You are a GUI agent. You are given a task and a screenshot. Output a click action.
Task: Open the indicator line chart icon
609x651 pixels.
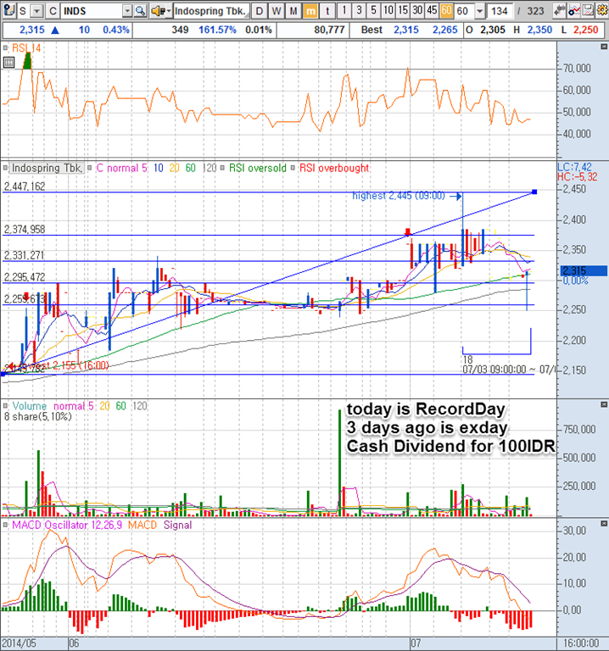pos(574,10)
